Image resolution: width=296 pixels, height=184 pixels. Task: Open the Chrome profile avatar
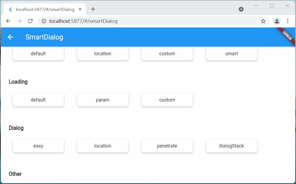click(x=277, y=21)
